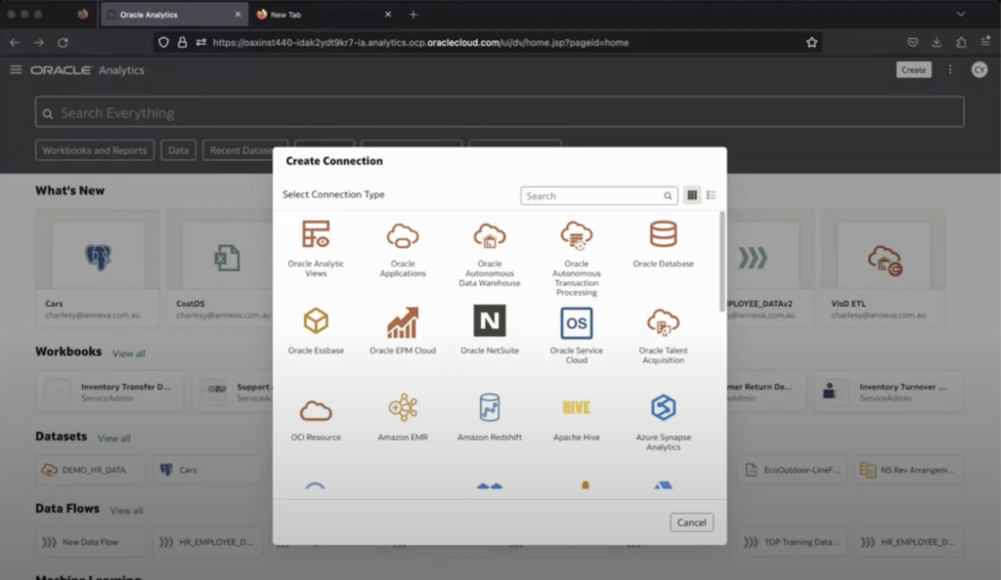Select Oracle Analytic Views connection type

click(x=316, y=249)
